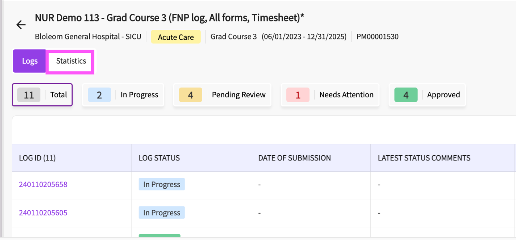Screen dimensions: 516x240
Task: Select the Total logs filter card
Action: [42, 95]
